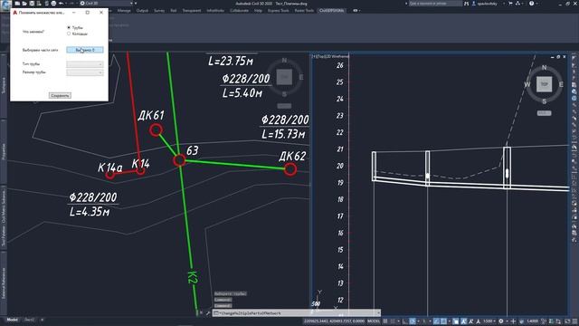Click the Redo arrow in quick access toolbar
This screenshot has width=579, height=326.
point(72,4)
